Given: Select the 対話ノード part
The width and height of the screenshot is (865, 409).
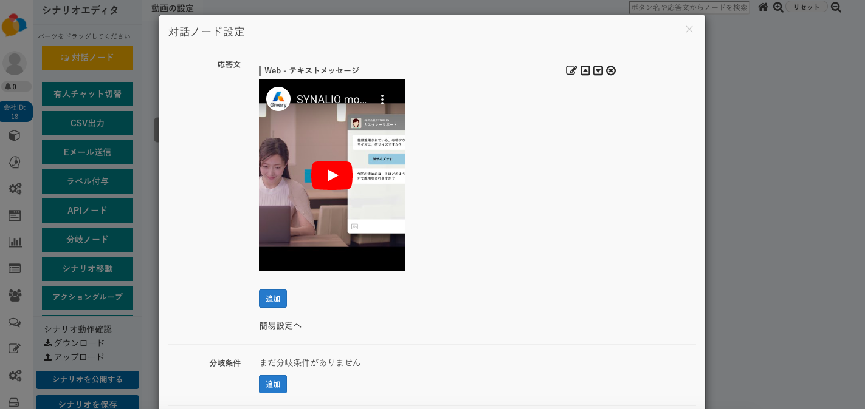Looking at the screenshot, I should click(88, 58).
